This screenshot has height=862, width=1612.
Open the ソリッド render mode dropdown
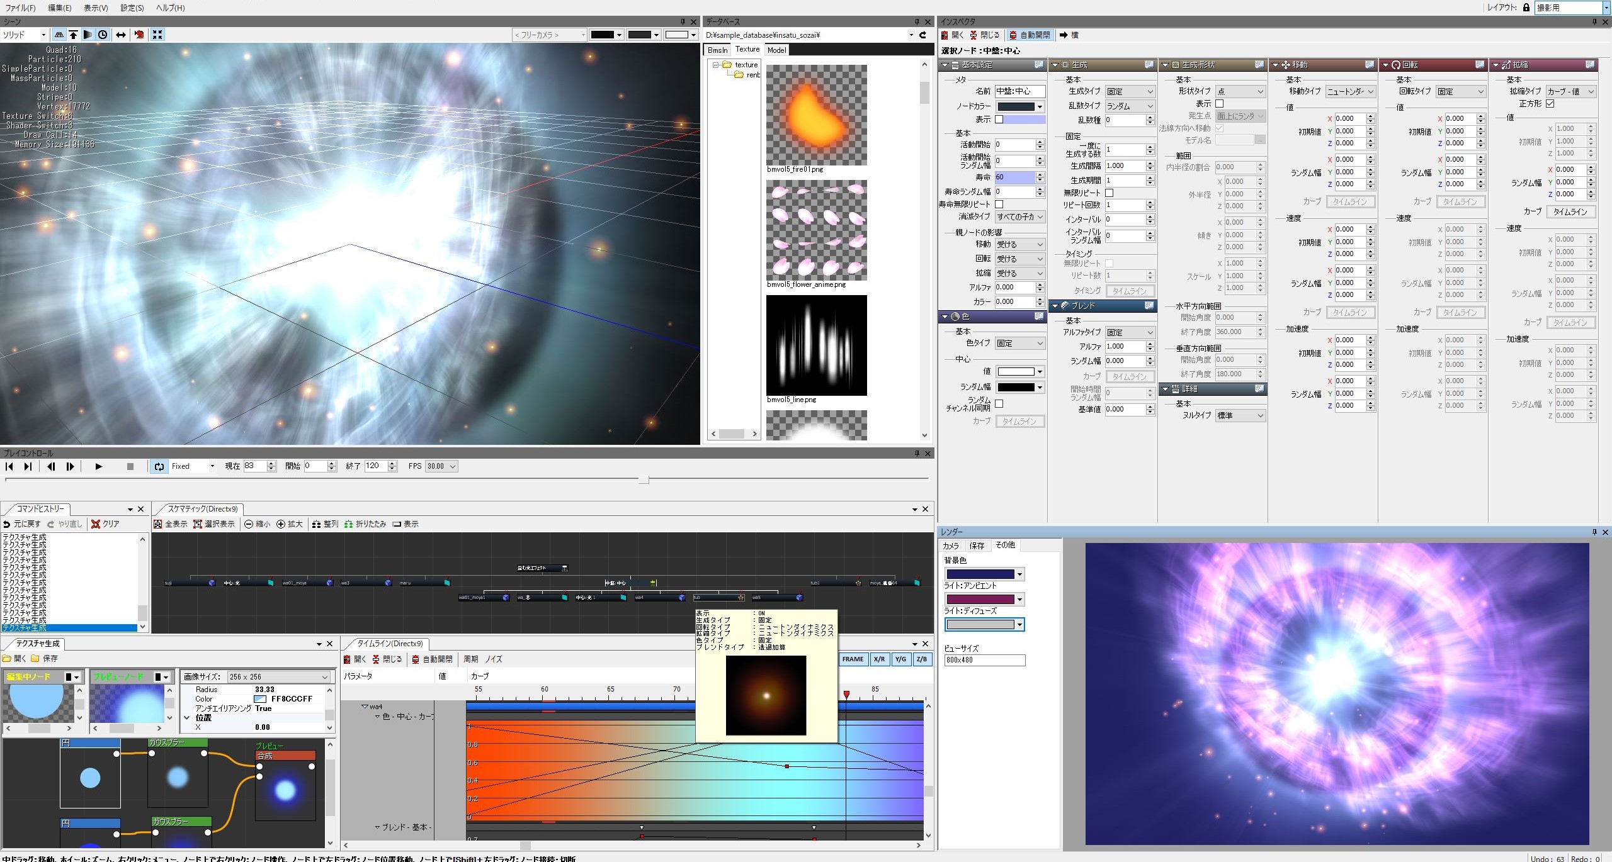pyautogui.click(x=25, y=35)
